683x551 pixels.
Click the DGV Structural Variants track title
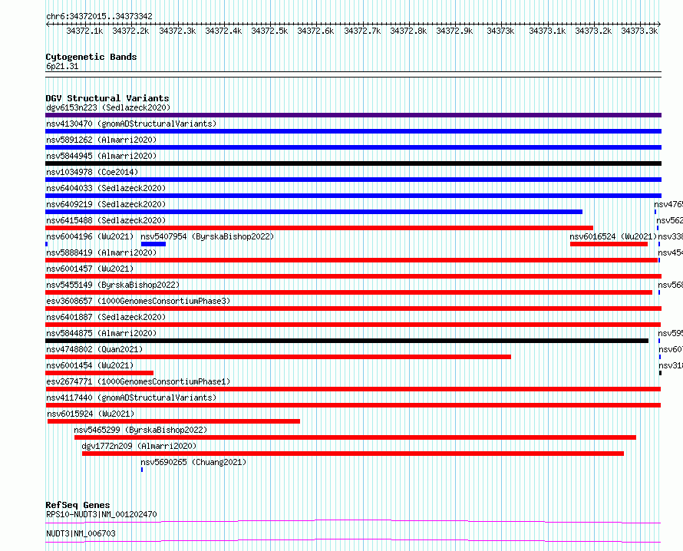coord(107,98)
